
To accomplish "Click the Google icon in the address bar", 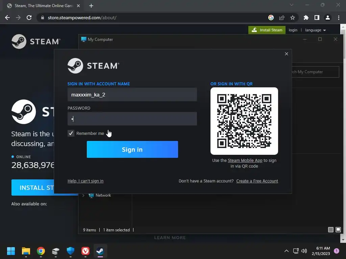I will pos(271,18).
